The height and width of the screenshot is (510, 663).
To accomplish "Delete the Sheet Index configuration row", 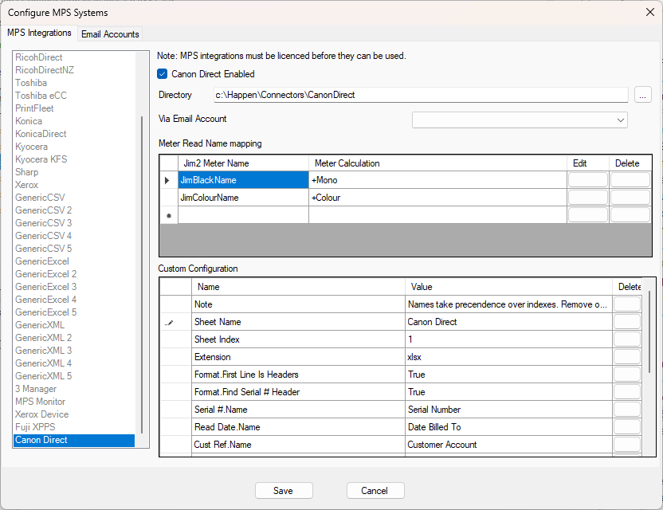I will point(627,339).
